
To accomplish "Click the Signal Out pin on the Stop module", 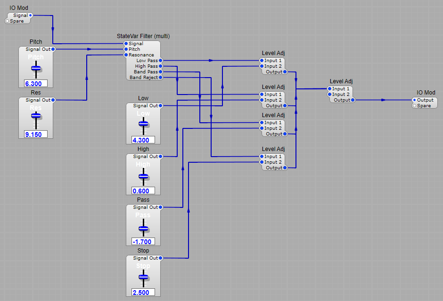I will tap(160, 258).
